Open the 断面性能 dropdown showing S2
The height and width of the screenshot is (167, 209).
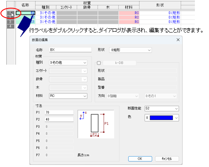[162, 108]
